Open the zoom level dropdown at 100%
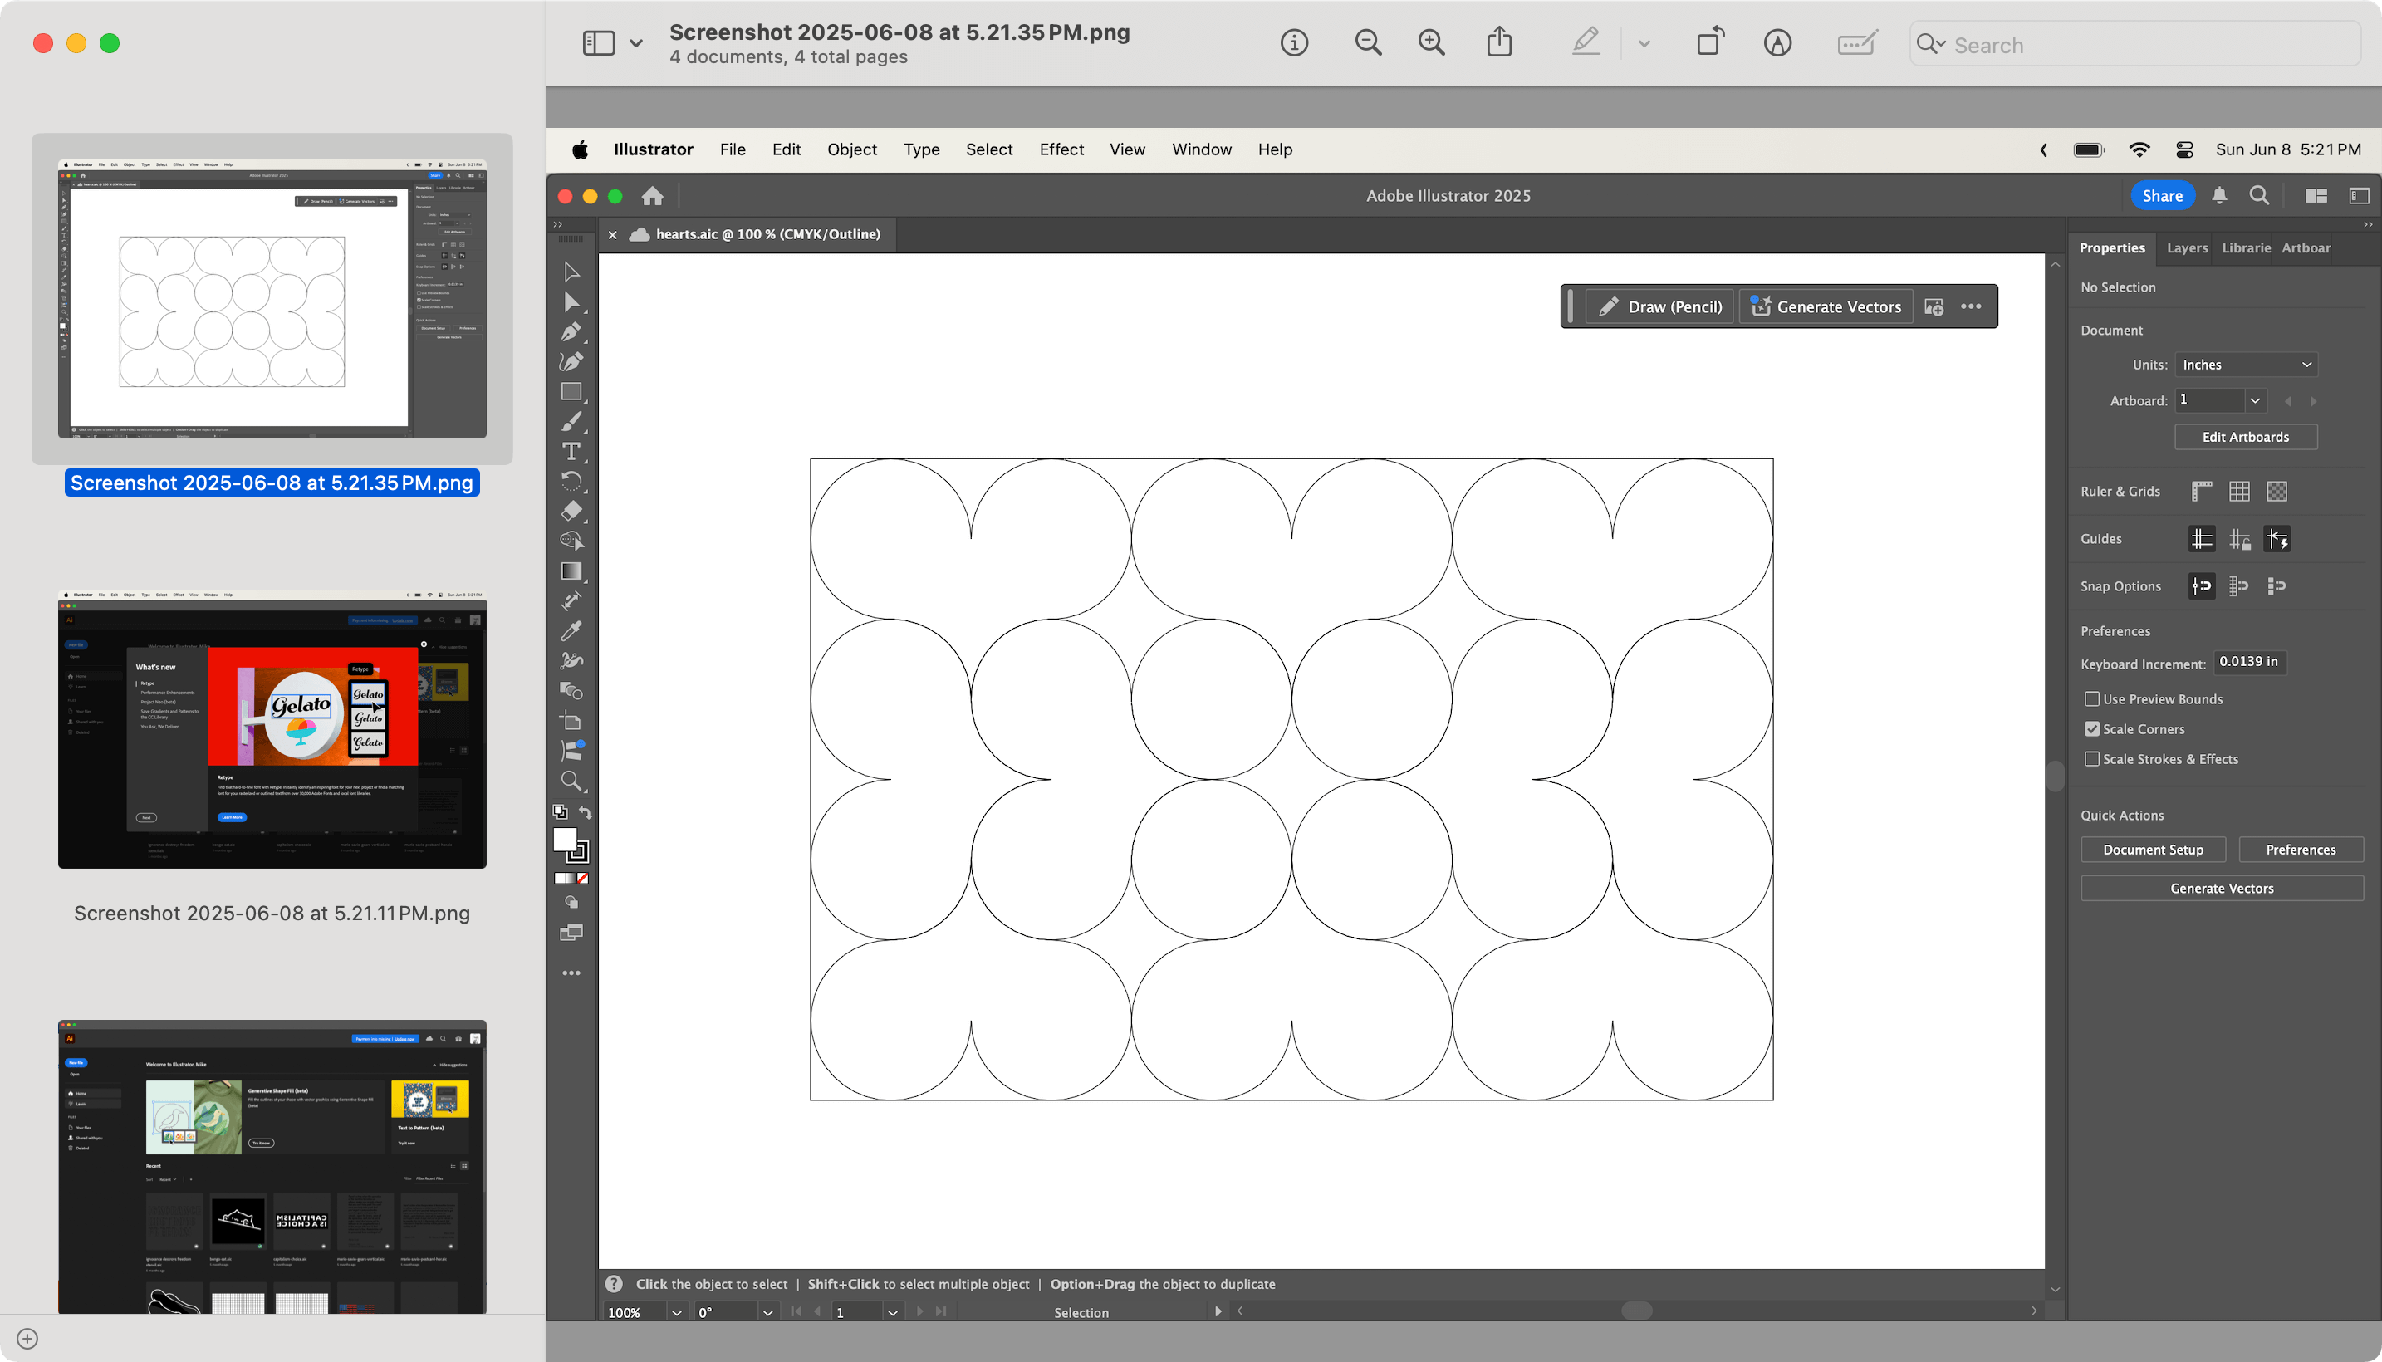2382x1362 pixels. click(x=676, y=1311)
